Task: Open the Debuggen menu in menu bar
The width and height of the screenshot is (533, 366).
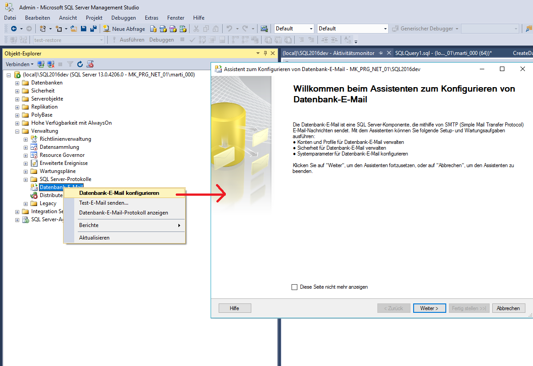Action: pyautogui.click(x=123, y=18)
